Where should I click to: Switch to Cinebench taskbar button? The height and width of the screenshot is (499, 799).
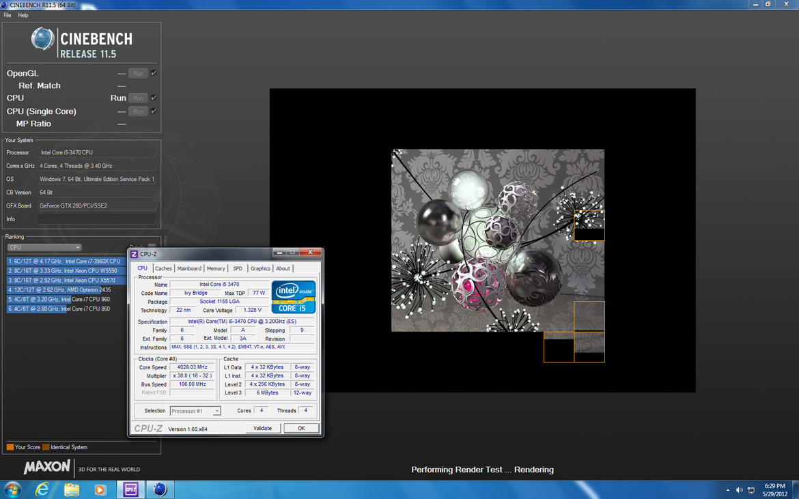(160, 490)
